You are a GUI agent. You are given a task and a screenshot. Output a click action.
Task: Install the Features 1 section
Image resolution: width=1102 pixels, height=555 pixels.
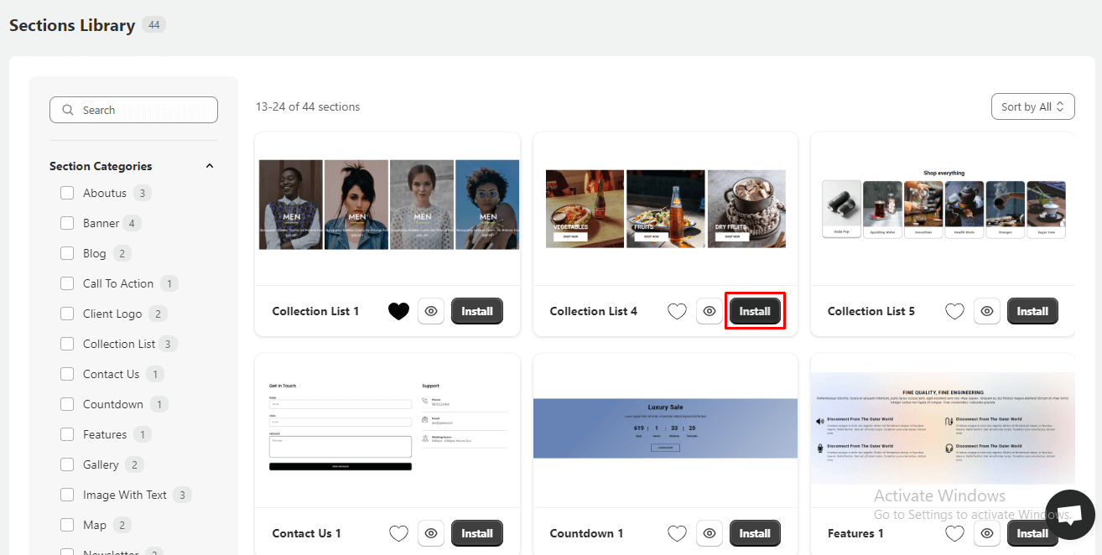pos(1032,533)
